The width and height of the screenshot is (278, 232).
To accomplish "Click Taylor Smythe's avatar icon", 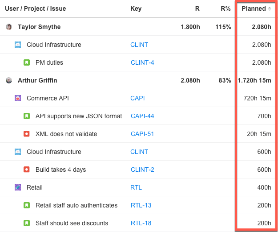I will pos(9,27).
